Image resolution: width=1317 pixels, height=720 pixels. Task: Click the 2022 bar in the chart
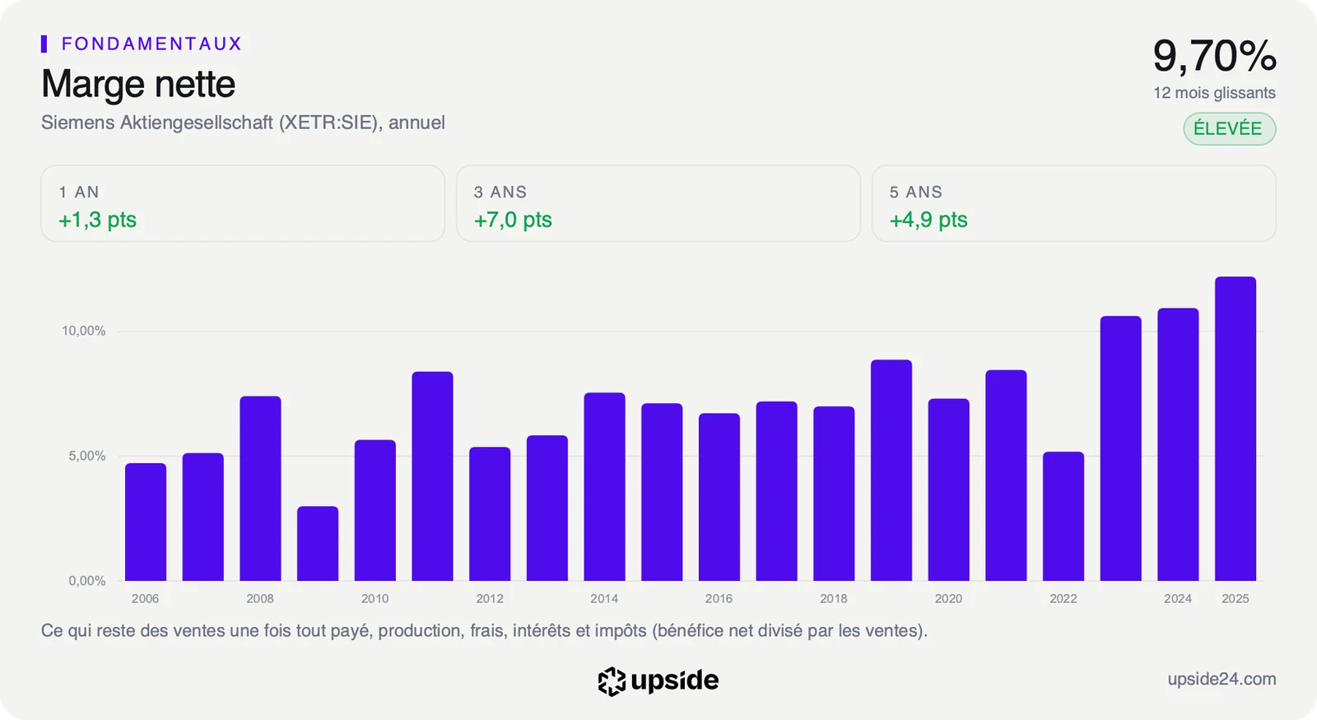pyautogui.click(x=1063, y=517)
